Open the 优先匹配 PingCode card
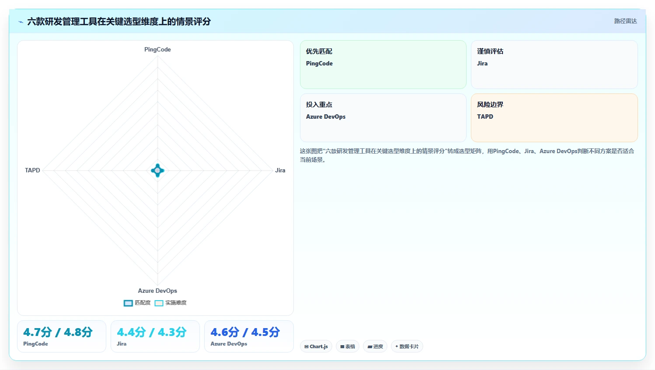The image size is (655, 370). tap(383, 65)
